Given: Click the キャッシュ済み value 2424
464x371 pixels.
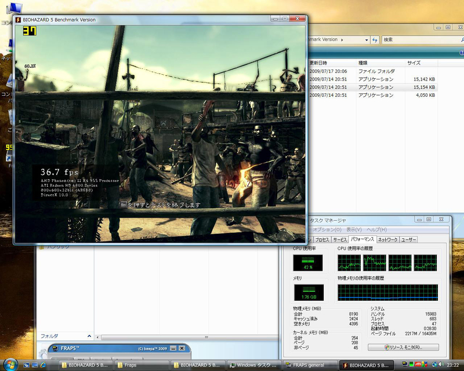Looking at the screenshot, I should 353,319.
